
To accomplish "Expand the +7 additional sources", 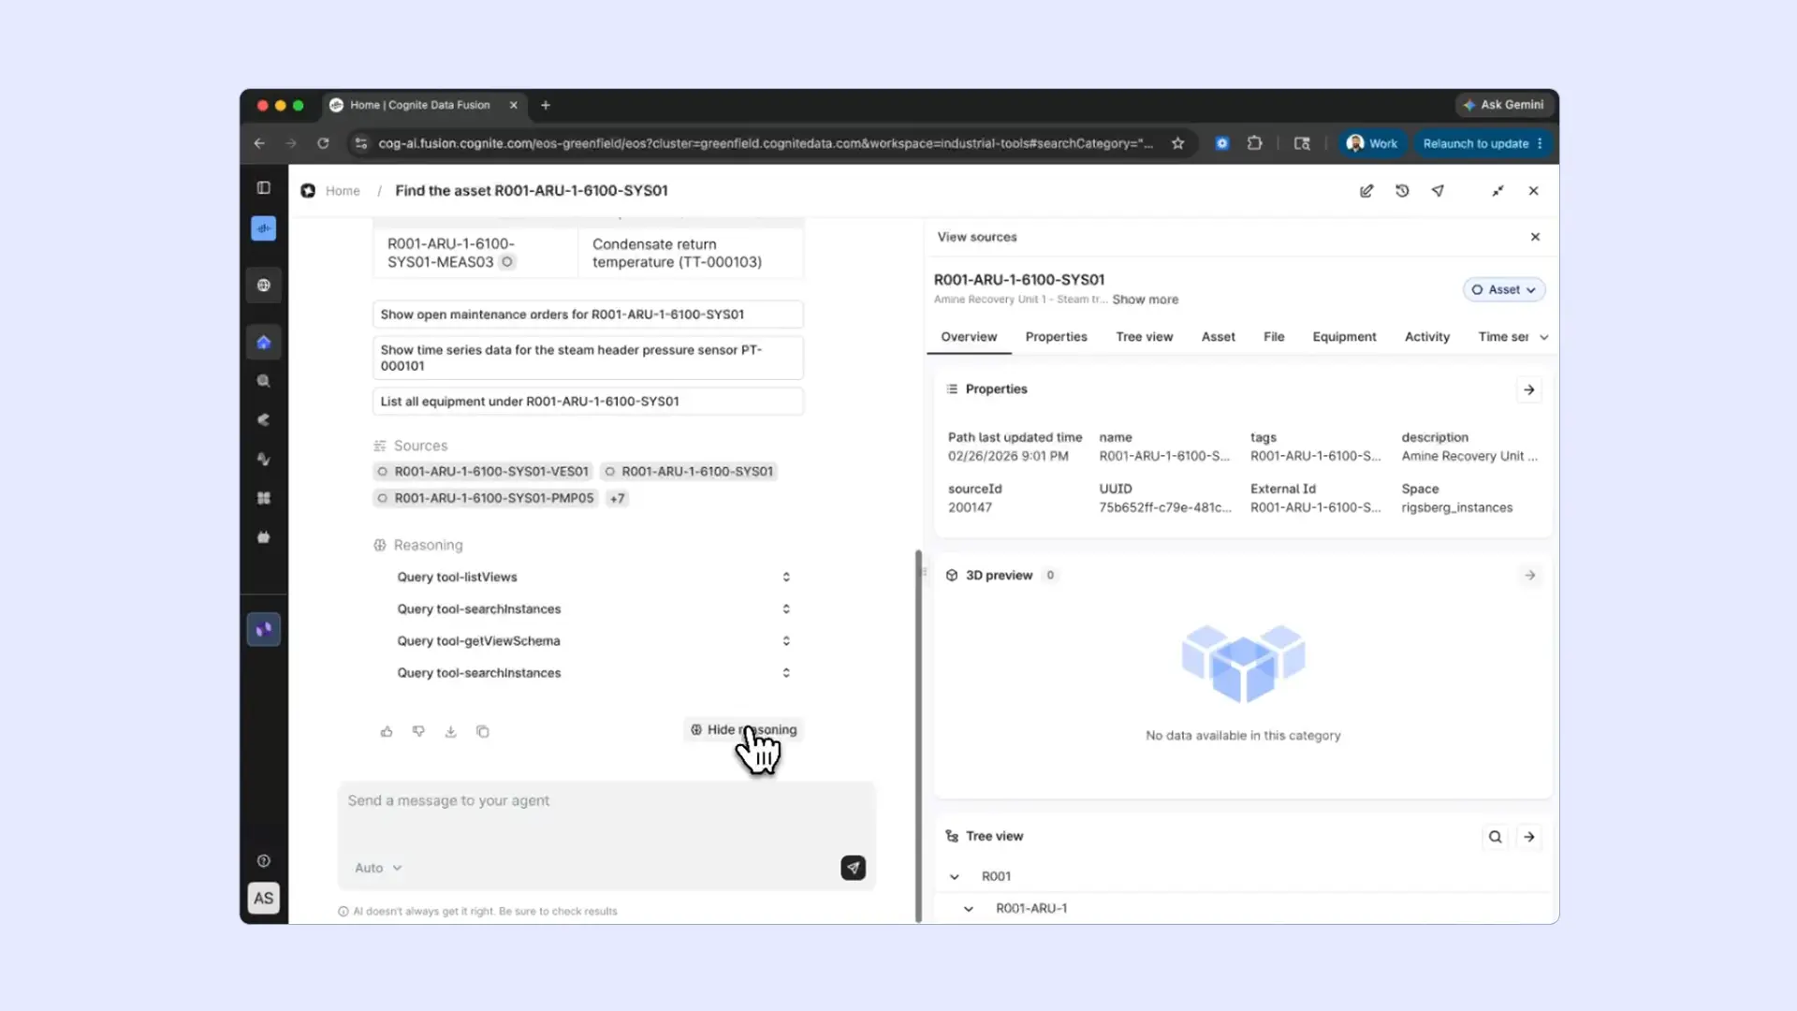I will click(x=618, y=499).
